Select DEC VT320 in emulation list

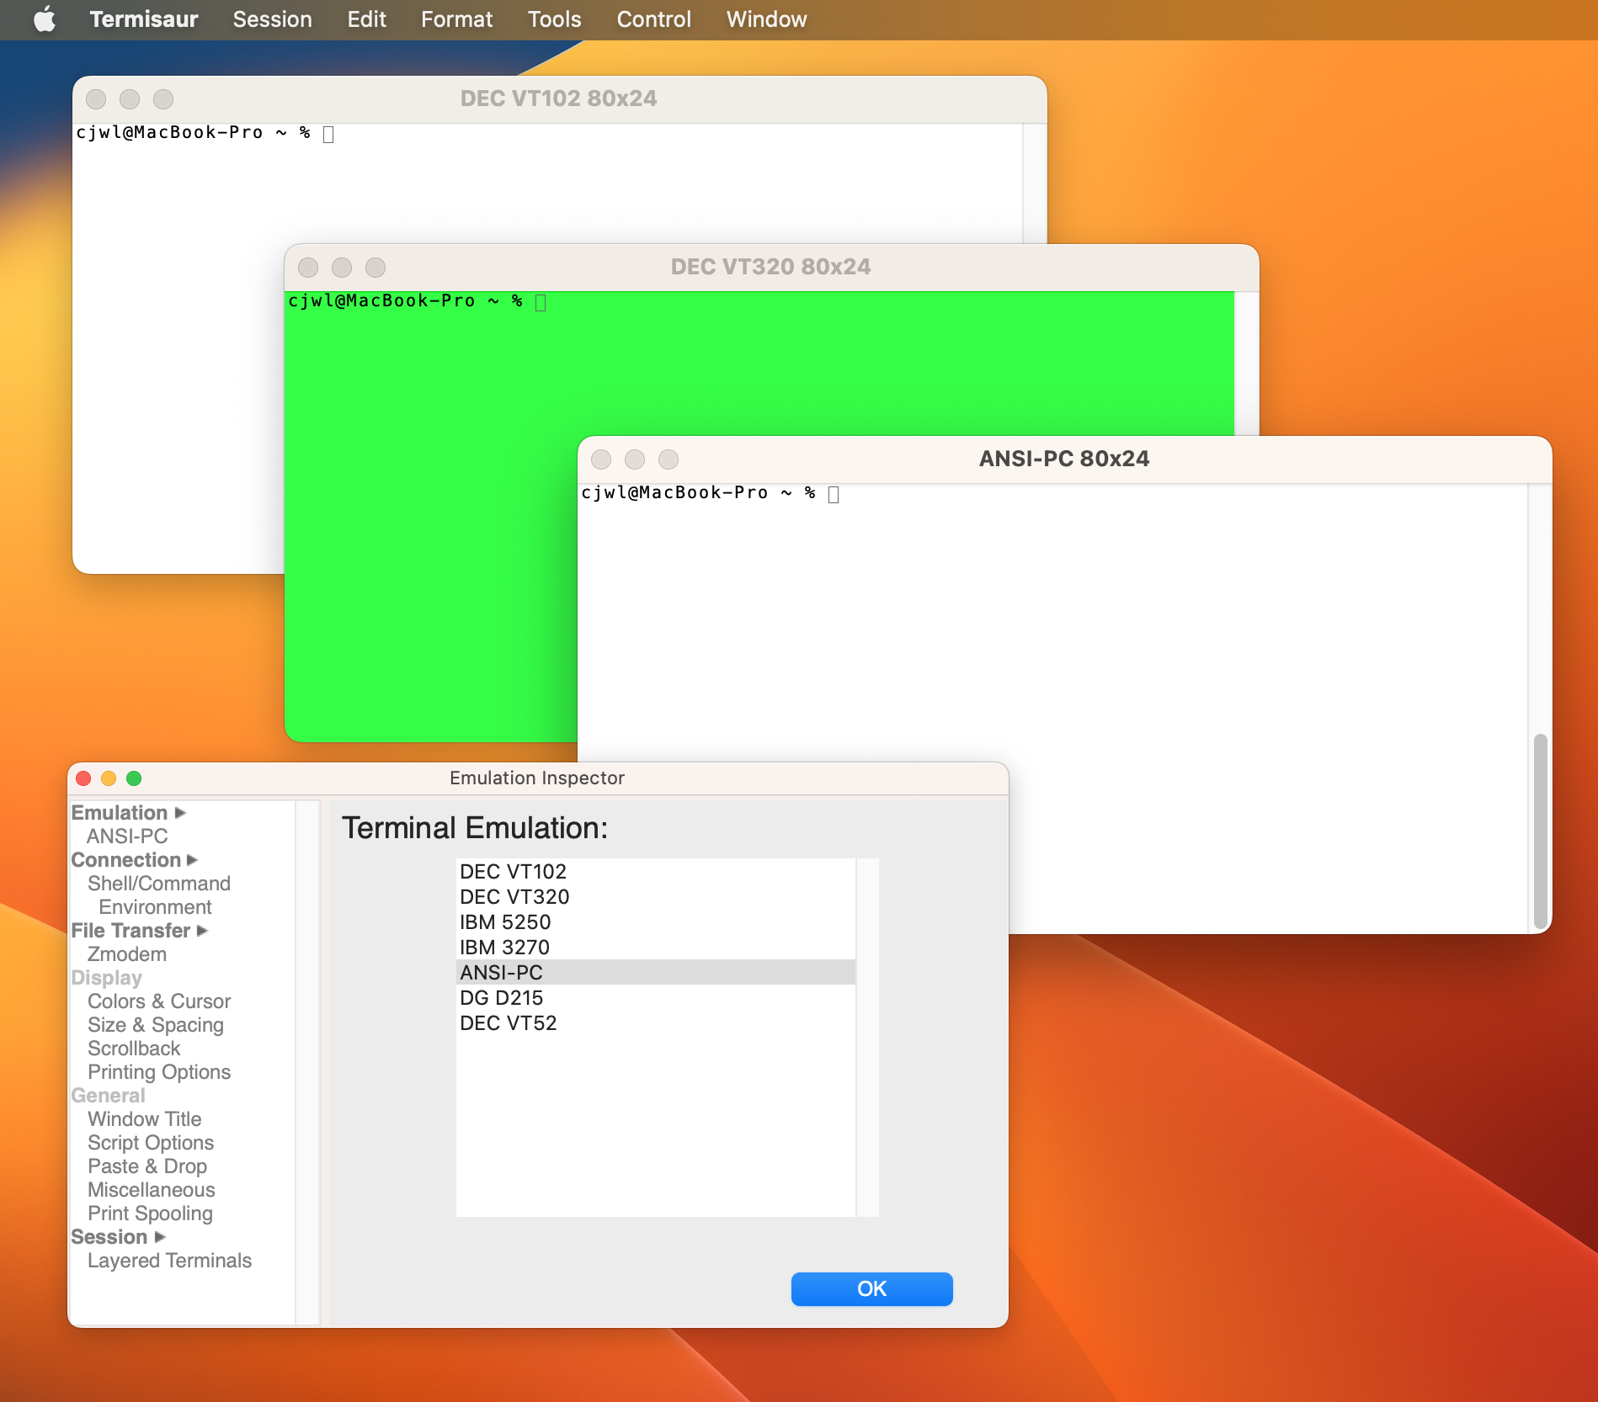coord(656,896)
